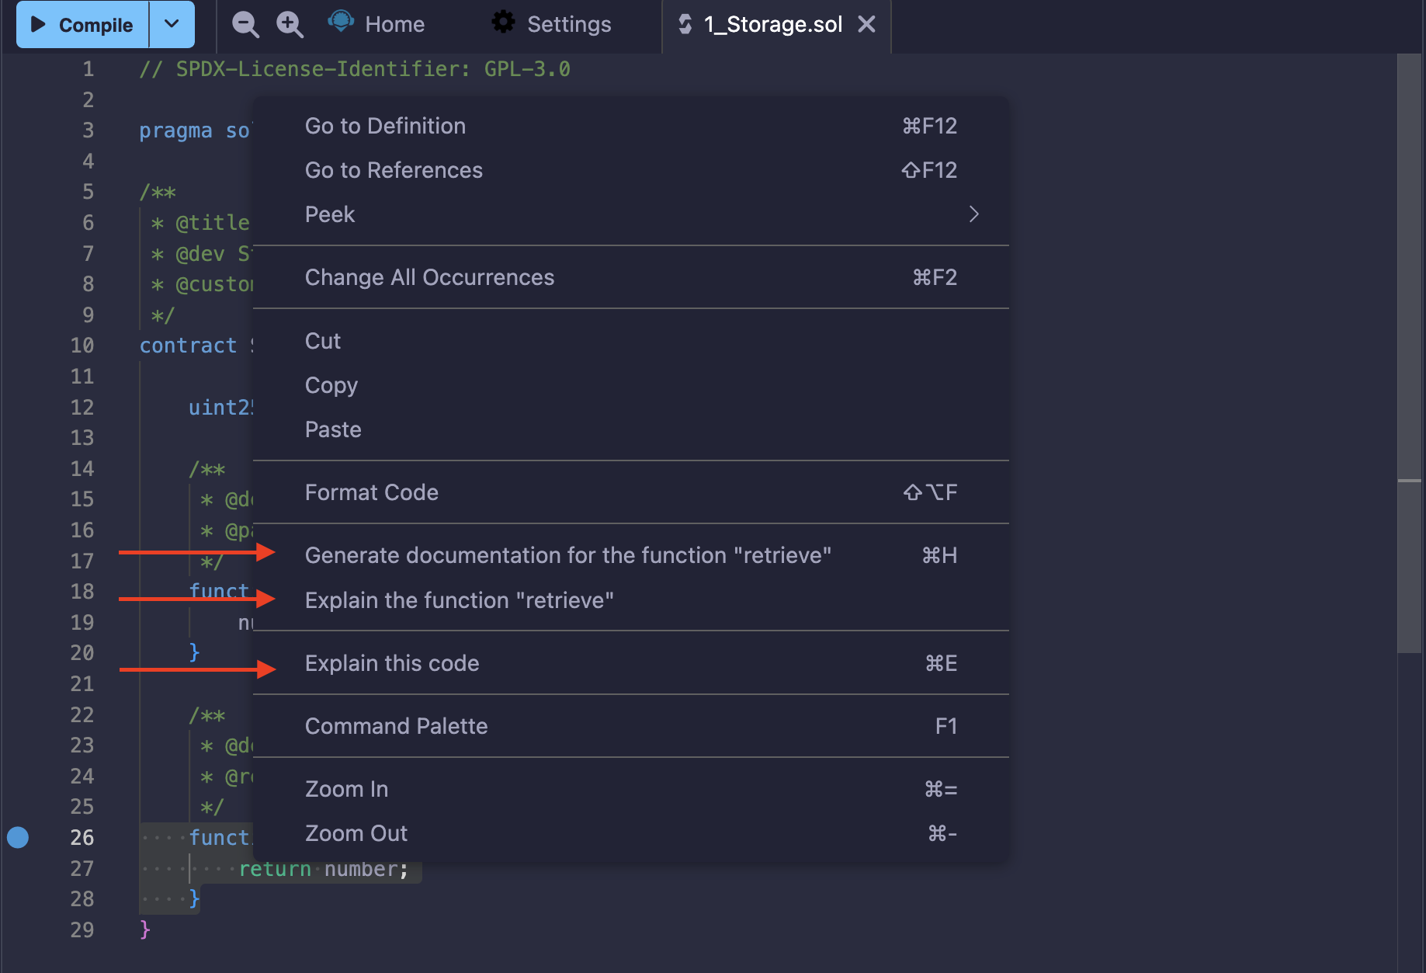The height and width of the screenshot is (973, 1426).
Task: Select Format Code menu entry
Action: click(631, 492)
